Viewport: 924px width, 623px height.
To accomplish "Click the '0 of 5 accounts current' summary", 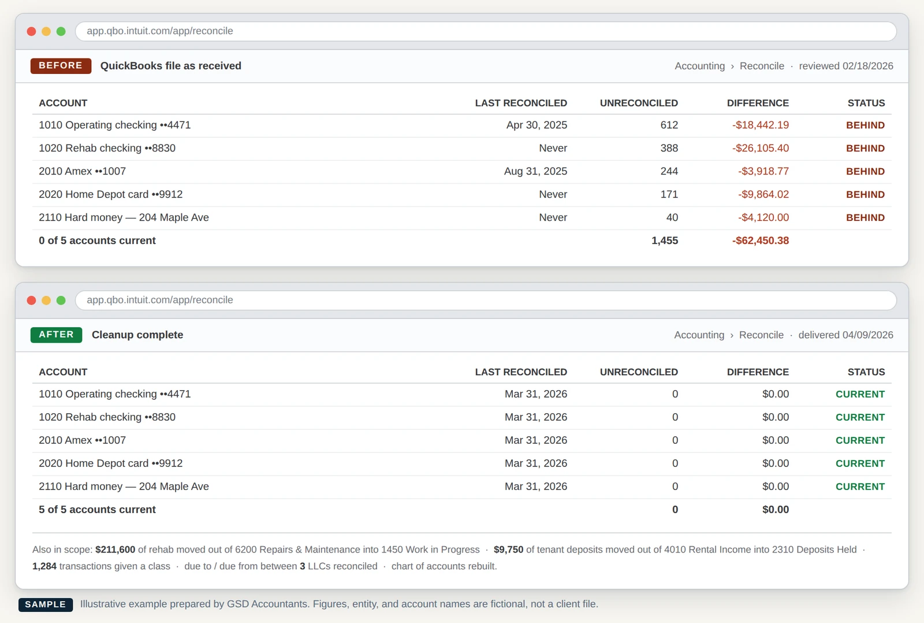I will (x=97, y=240).
